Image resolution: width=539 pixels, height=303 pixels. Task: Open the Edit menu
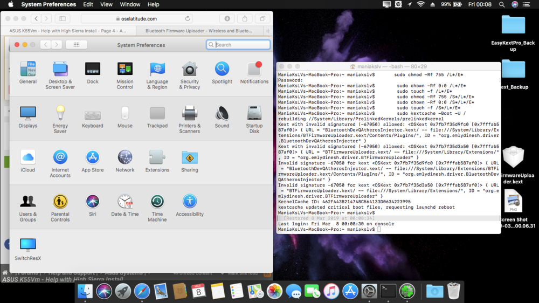(88, 4)
